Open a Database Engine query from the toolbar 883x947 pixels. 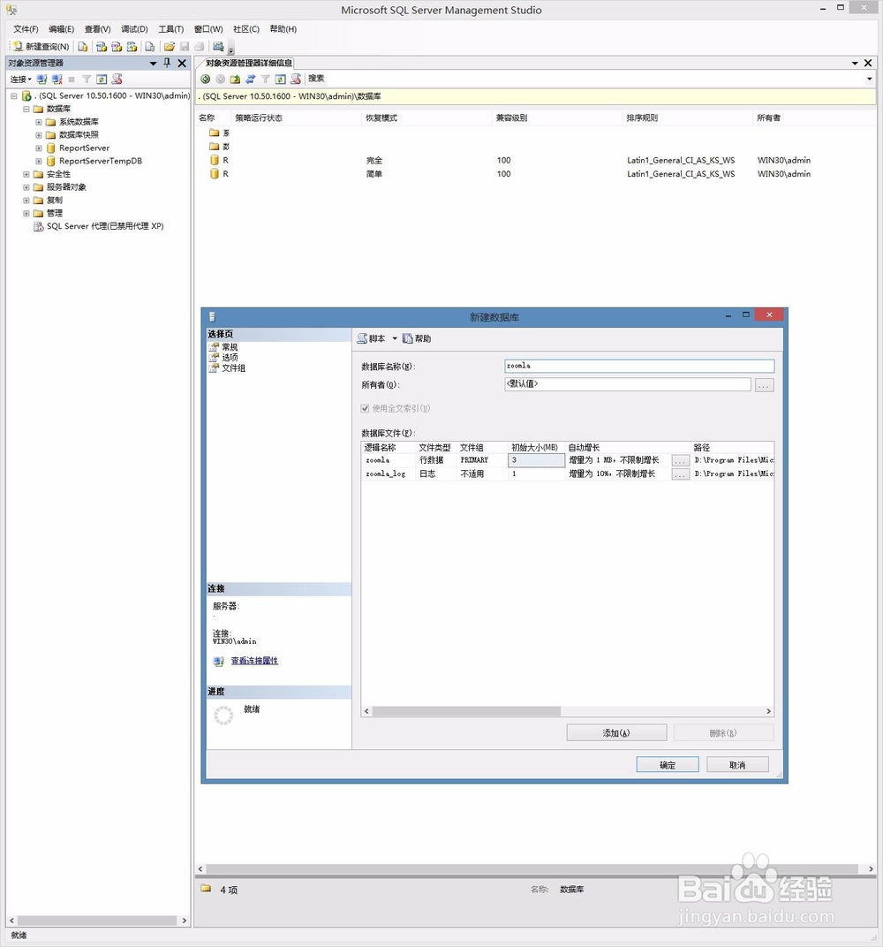click(83, 47)
